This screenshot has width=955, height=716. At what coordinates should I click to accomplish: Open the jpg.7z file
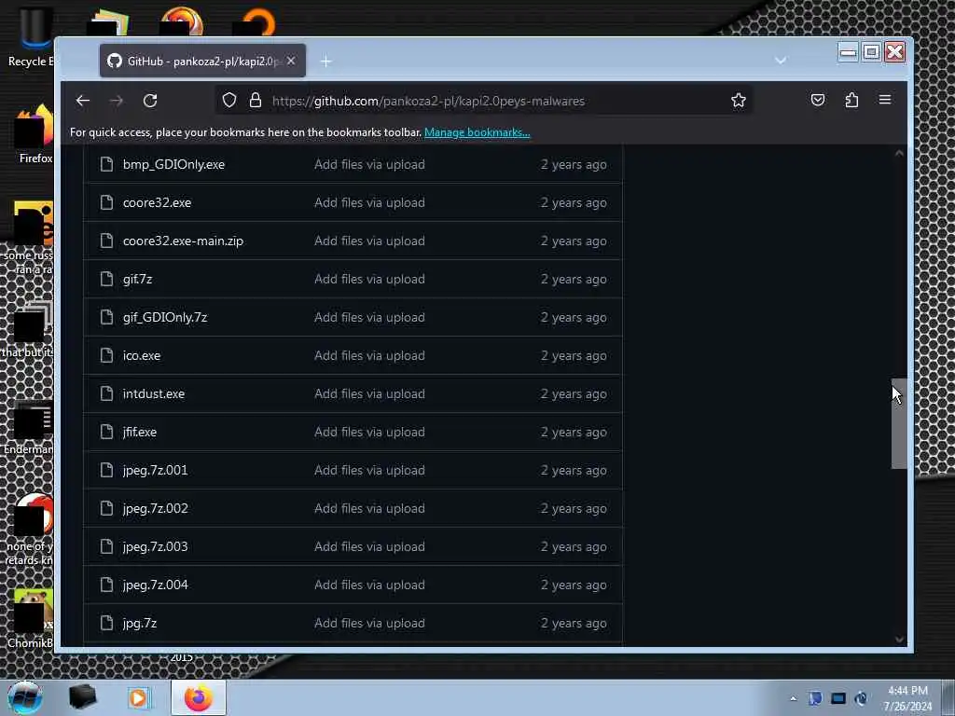tap(140, 624)
